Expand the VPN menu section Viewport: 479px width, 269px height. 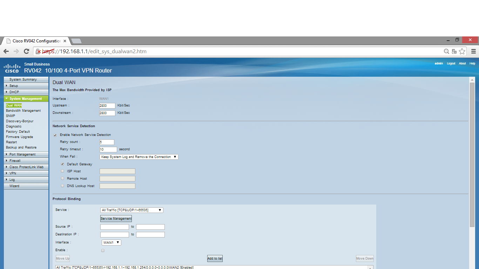(26, 173)
